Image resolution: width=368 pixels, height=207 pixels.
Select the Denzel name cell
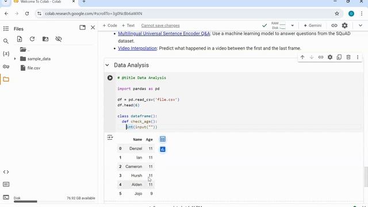click(x=136, y=148)
